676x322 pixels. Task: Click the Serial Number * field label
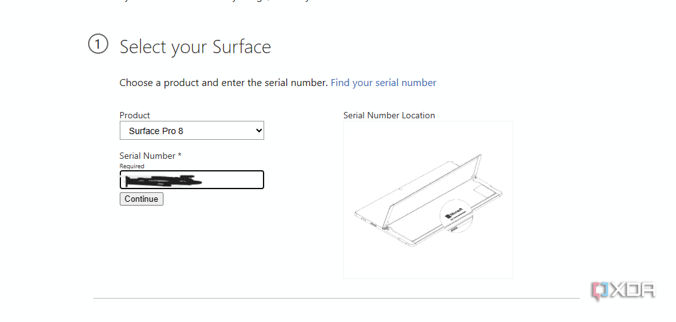pos(150,156)
